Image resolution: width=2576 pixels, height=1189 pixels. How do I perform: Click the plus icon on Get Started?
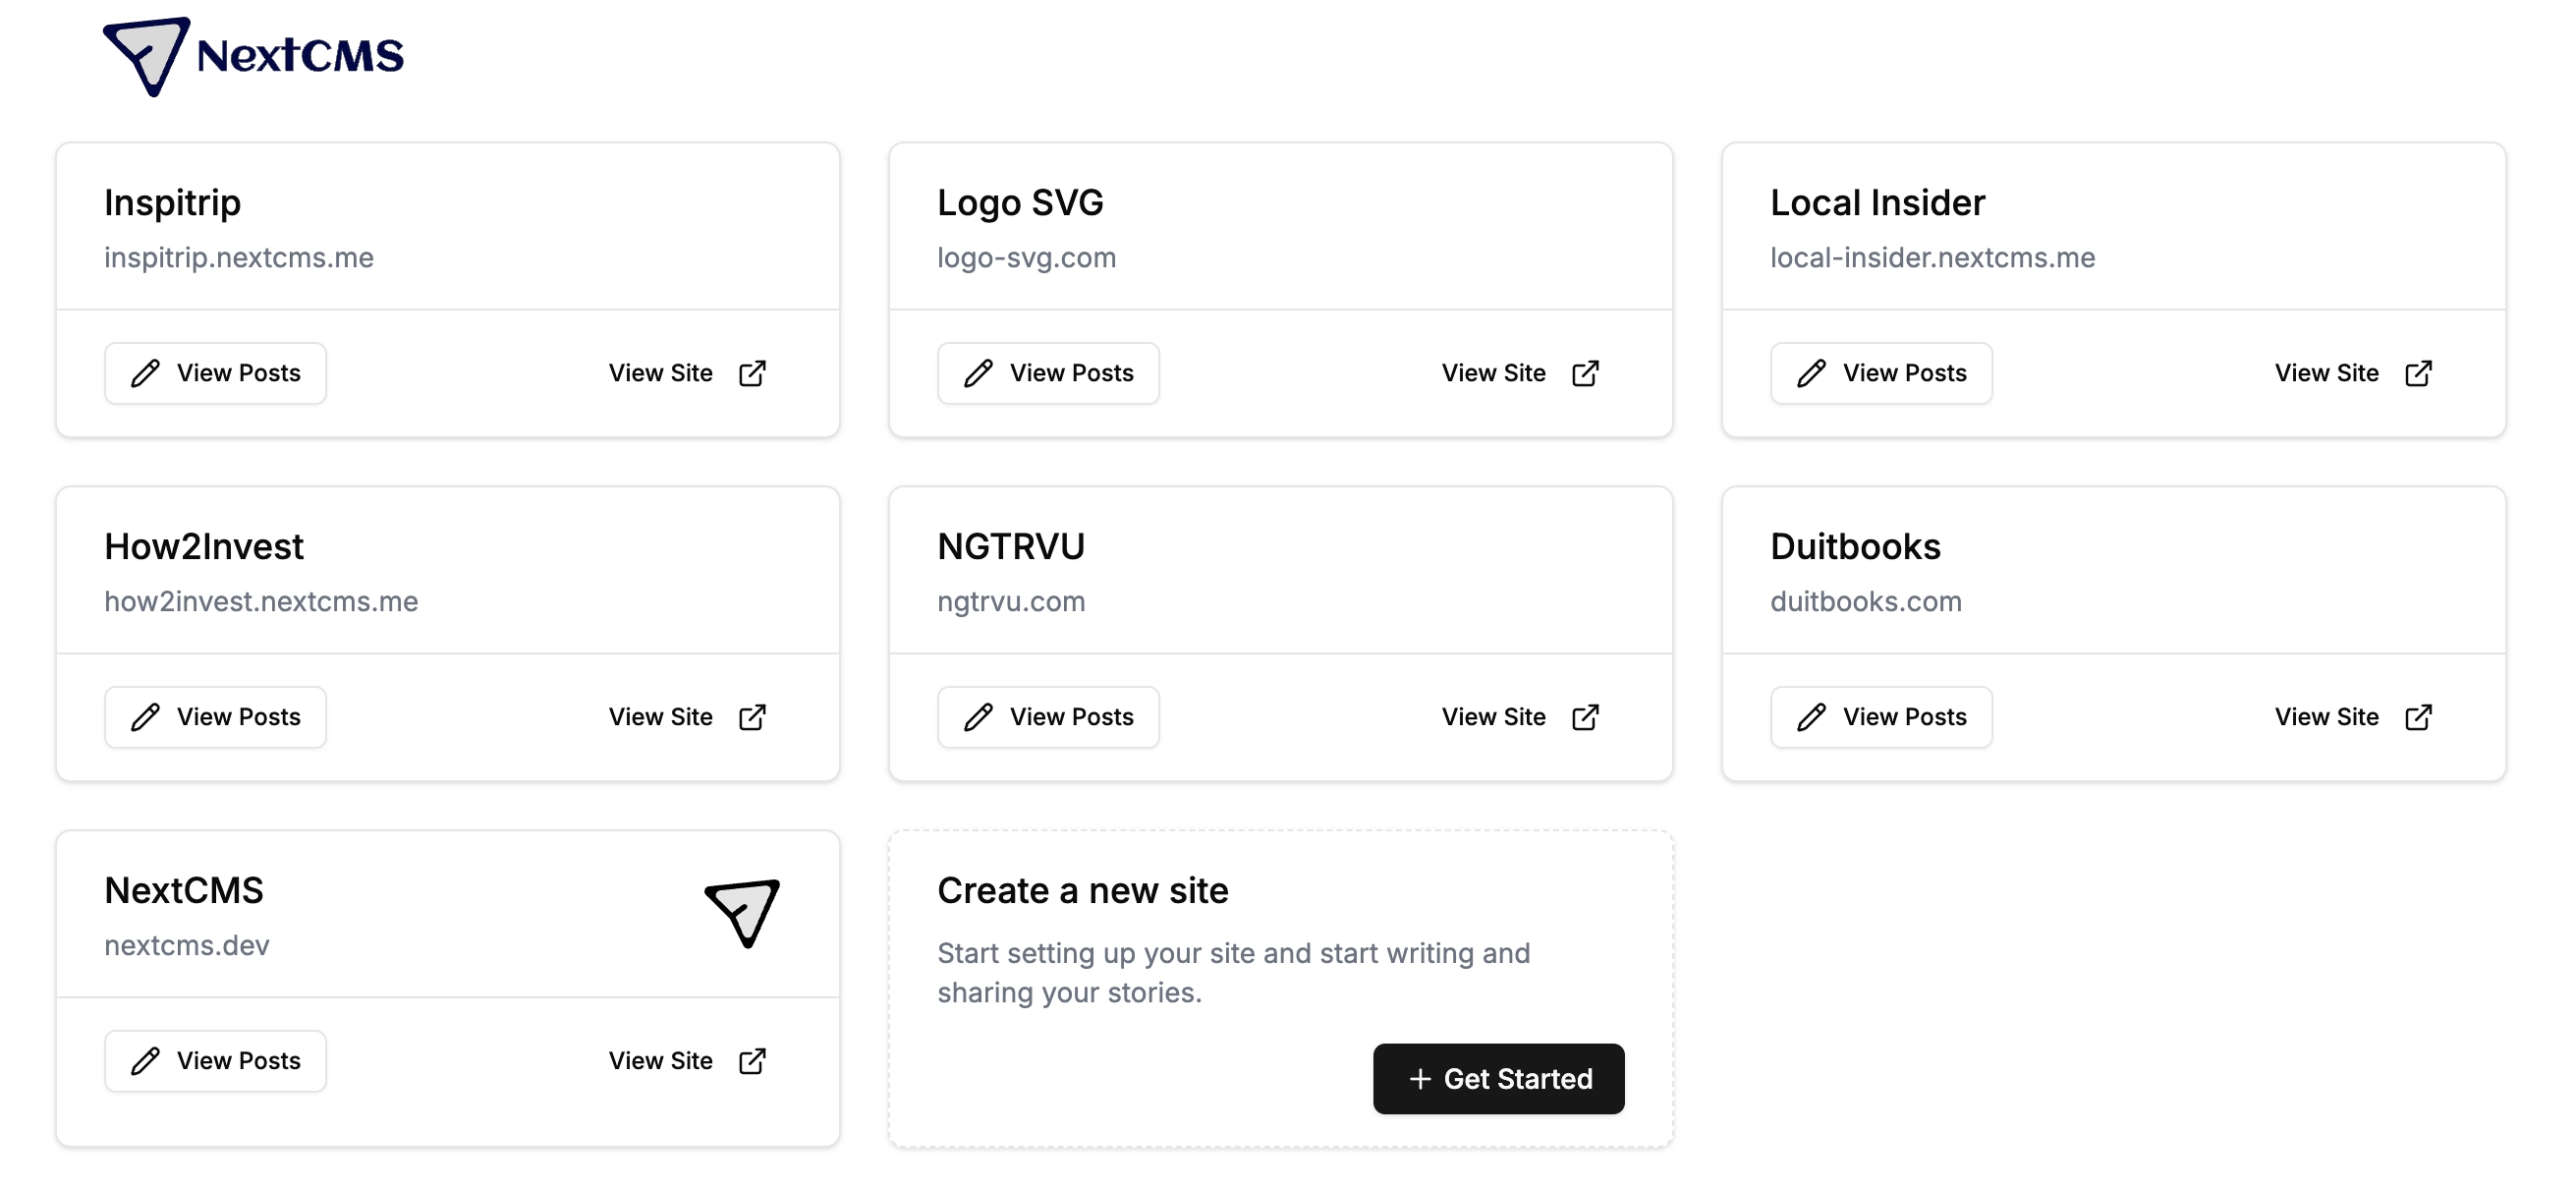(1420, 1079)
